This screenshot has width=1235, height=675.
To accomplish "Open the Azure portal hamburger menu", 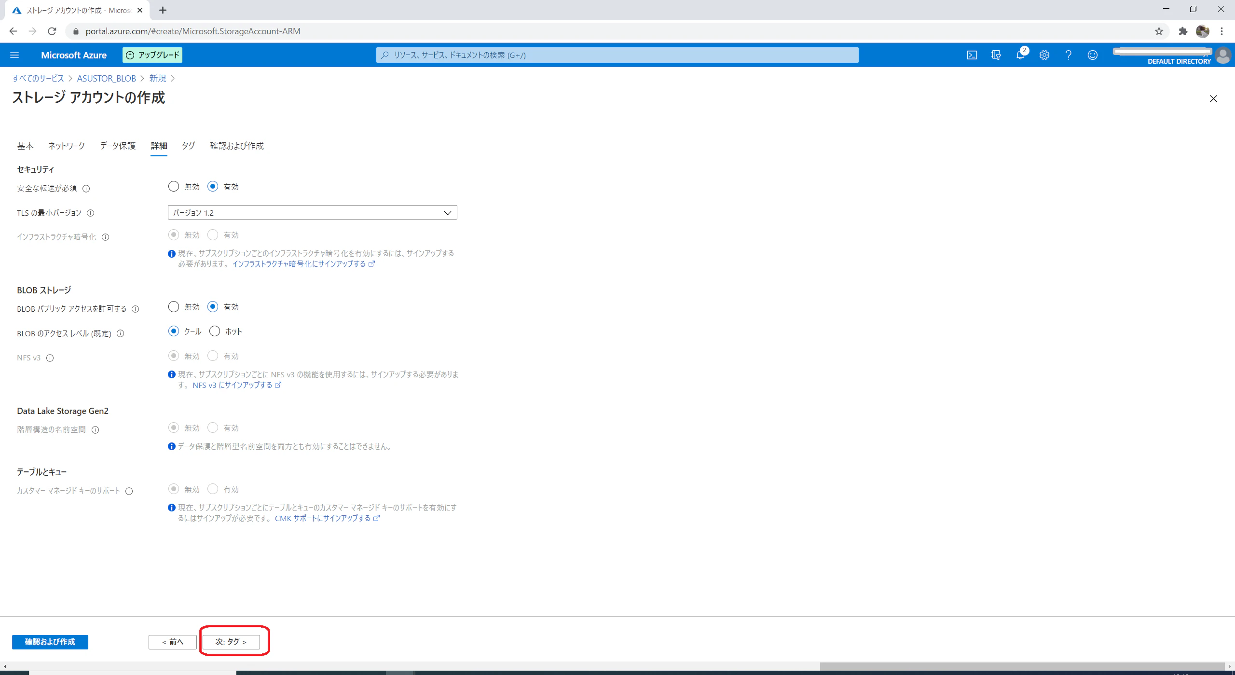I will [14, 55].
